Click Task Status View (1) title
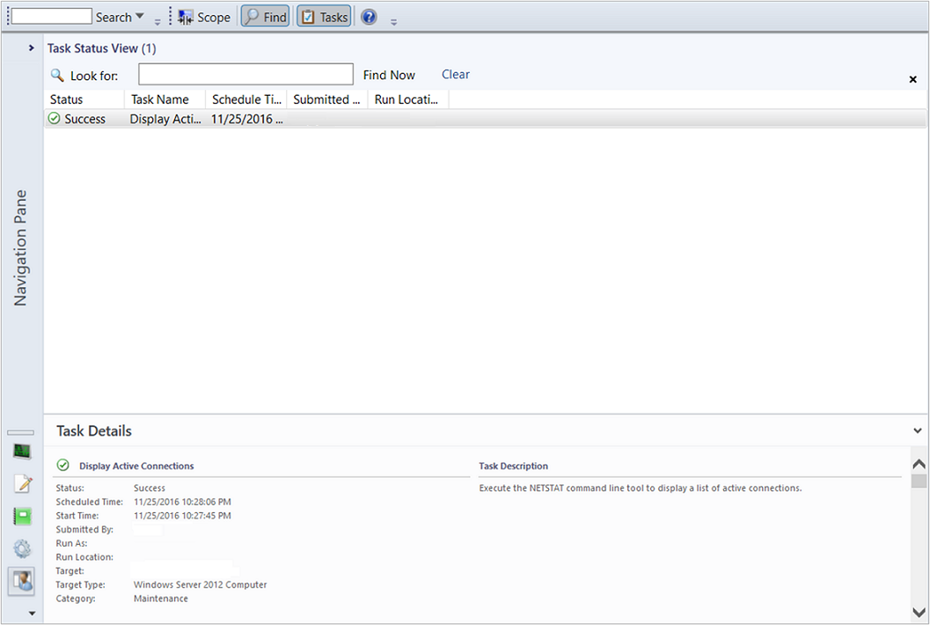Screen dimensions: 930x625 [x=101, y=48]
